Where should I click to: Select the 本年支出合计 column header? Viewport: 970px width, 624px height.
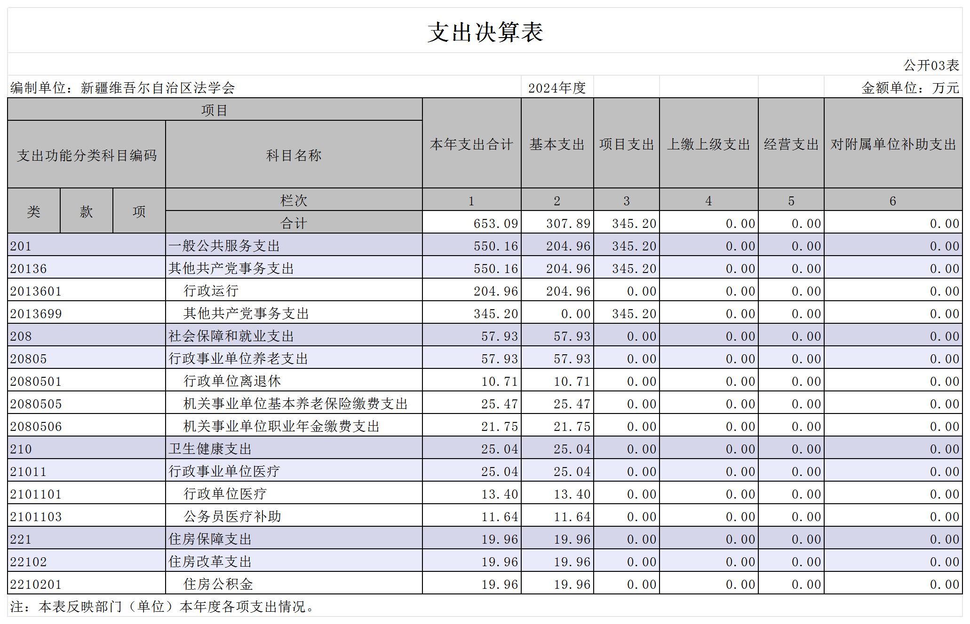pos(471,144)
